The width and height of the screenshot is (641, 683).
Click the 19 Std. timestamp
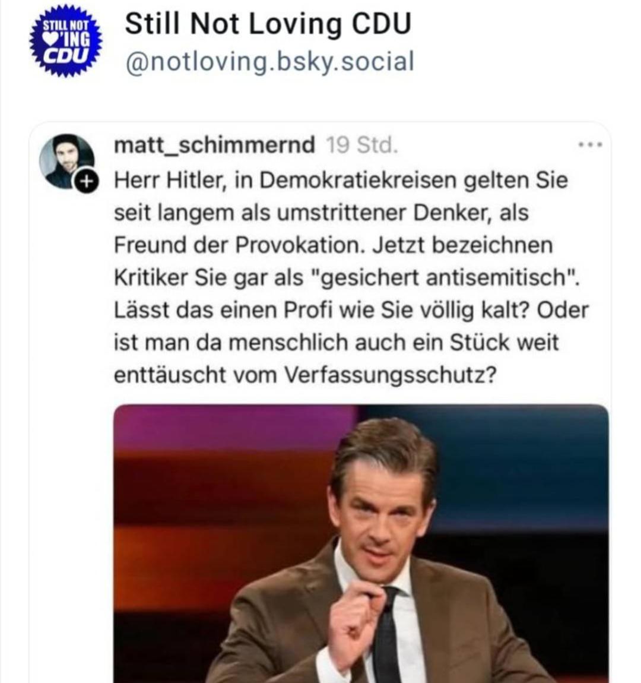click(362, 145)
